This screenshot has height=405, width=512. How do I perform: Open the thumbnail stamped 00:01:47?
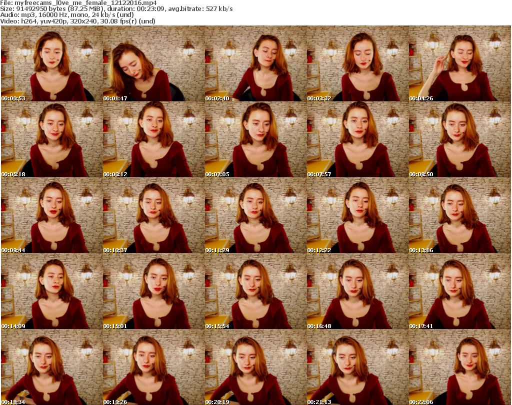154,63
